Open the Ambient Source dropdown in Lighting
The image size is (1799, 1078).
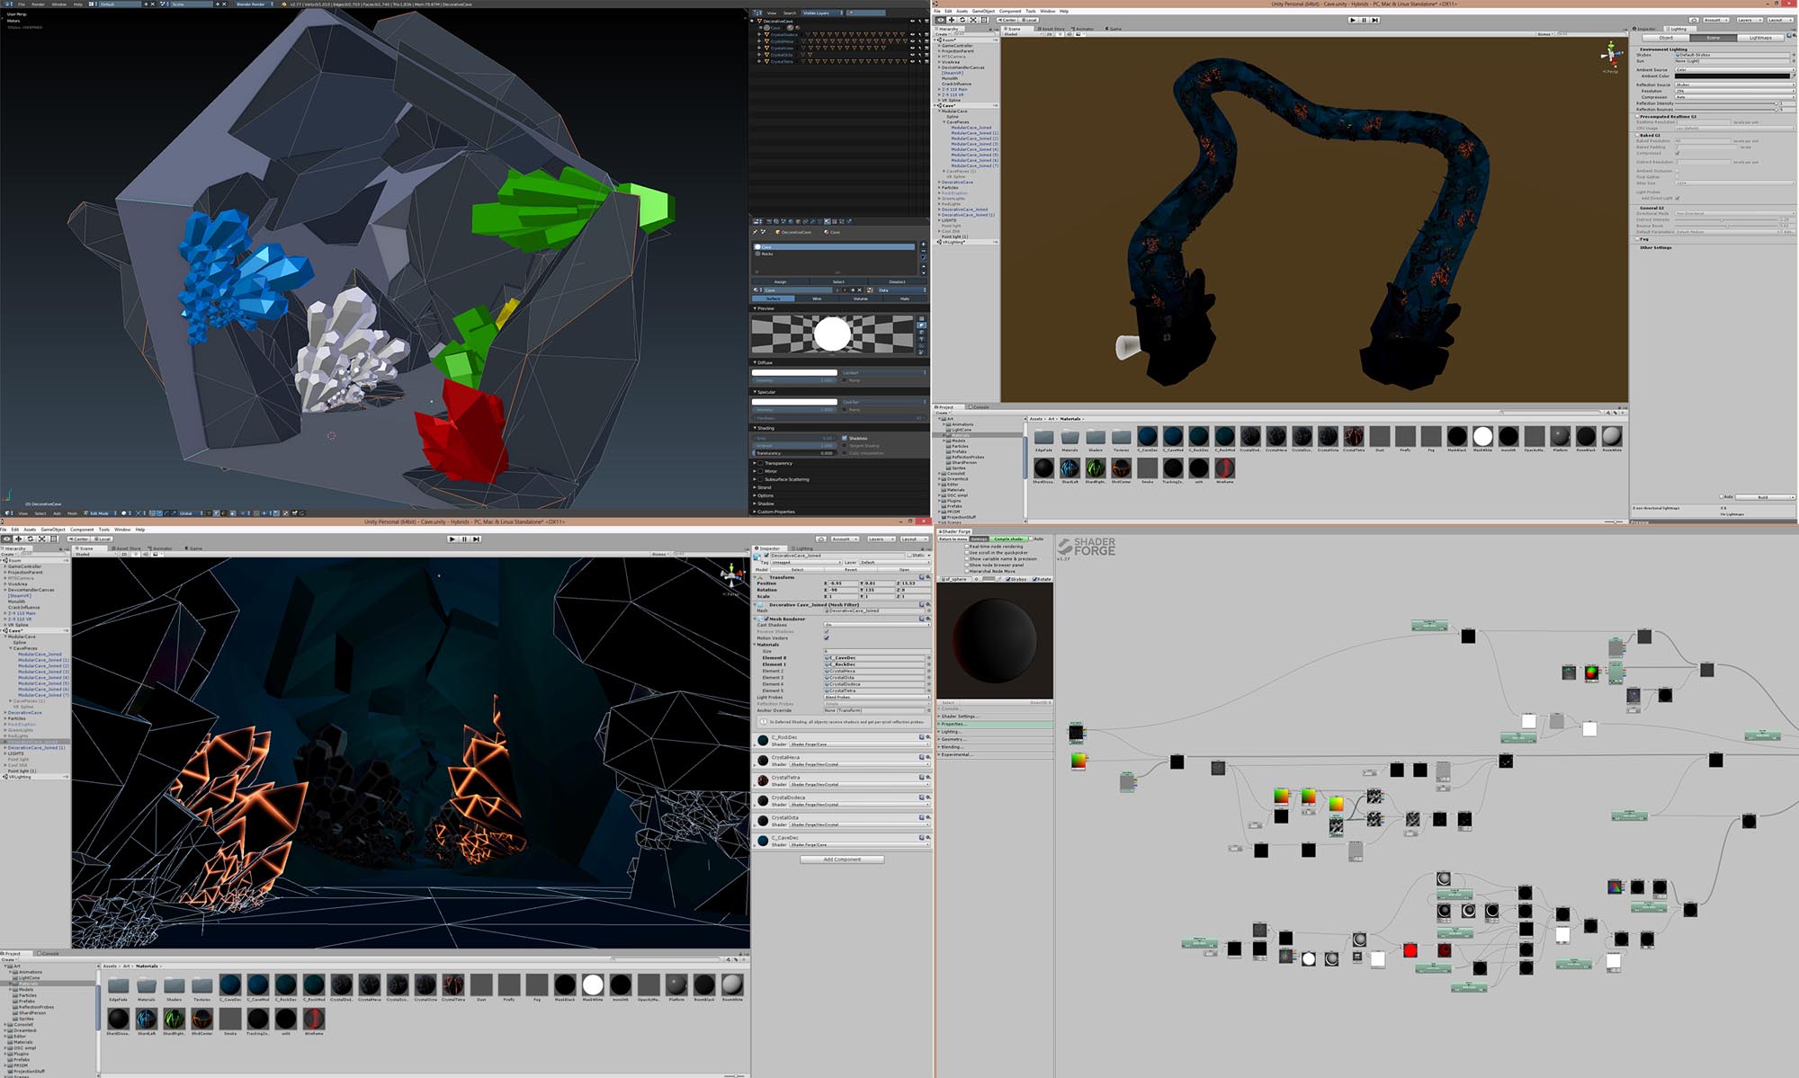[1732, 70]
